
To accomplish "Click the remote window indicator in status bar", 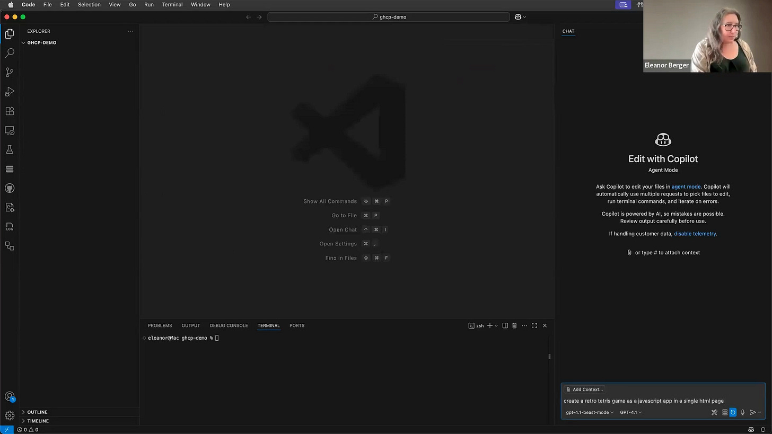I will point(6,430).
